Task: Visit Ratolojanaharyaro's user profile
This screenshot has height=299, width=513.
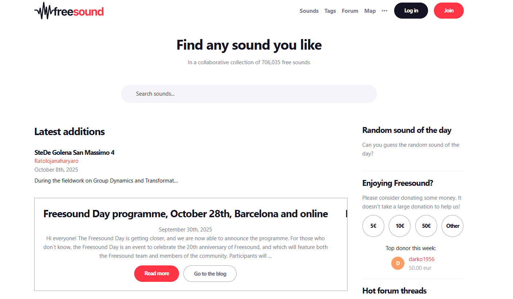Action: coord(57,161)
